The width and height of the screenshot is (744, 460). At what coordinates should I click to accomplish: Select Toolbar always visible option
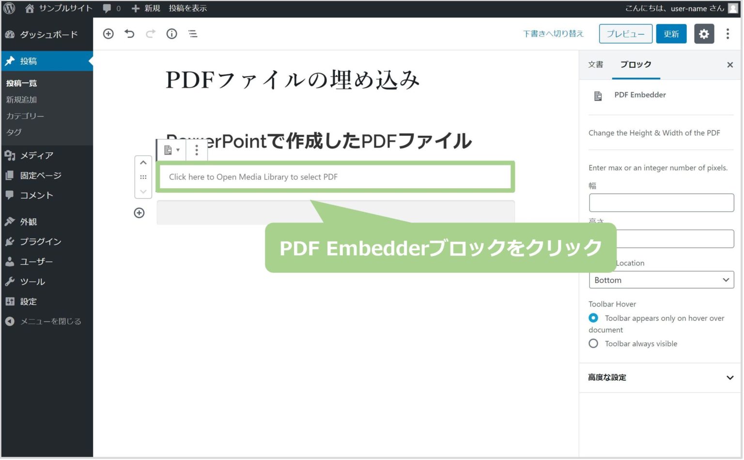pyautogui.click(x=593, y=343)
